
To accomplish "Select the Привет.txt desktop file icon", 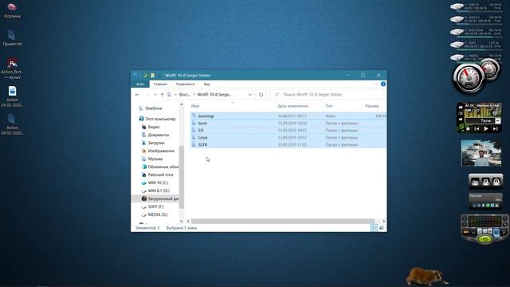I will point(12,37).
